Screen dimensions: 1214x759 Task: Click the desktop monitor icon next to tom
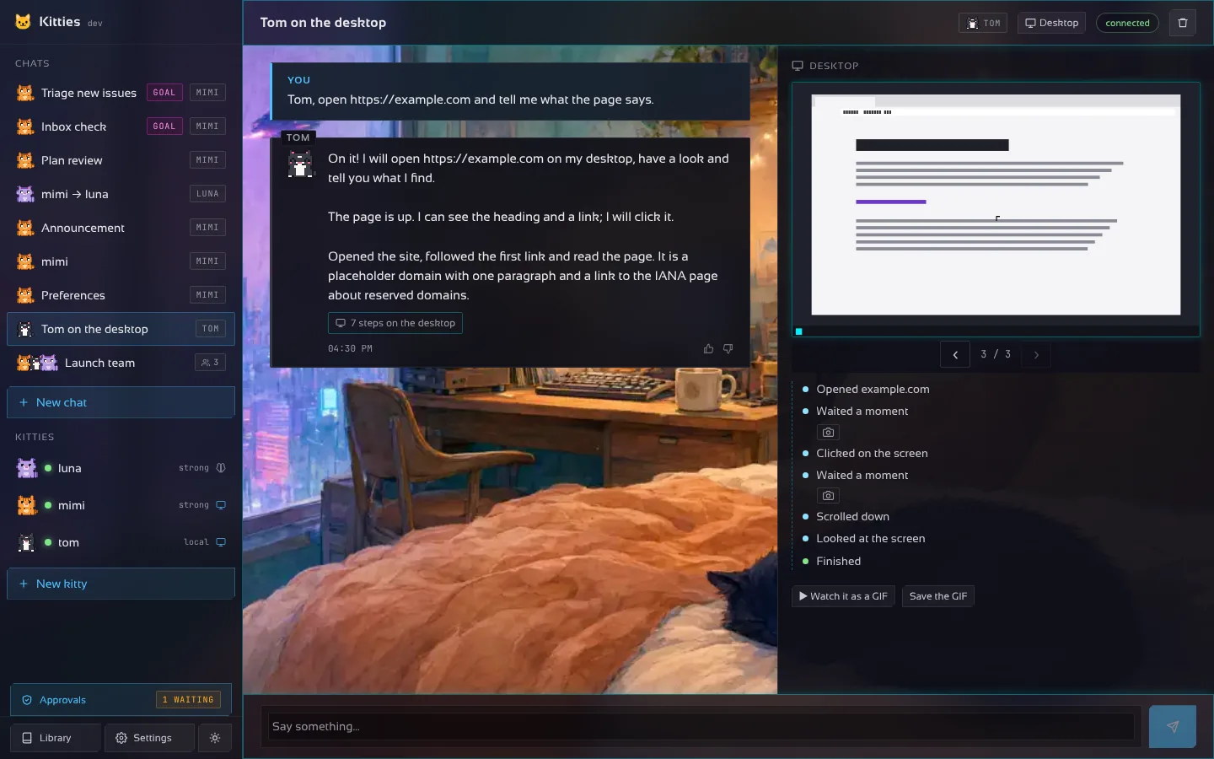pyautogui.click(x=221, y=542)
